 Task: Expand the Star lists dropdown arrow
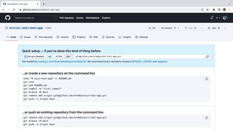pyautogui.click(x=225, y=28)
